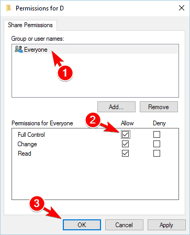Select the Read permission row label
This screenshot has width=190, height=235.
pos(25,154)
